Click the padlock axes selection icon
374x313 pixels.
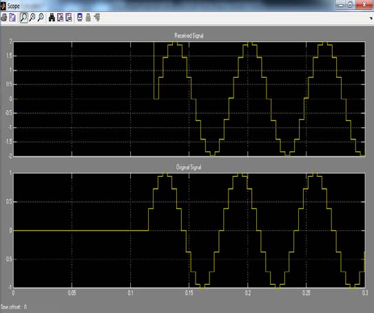click(88, 17)
